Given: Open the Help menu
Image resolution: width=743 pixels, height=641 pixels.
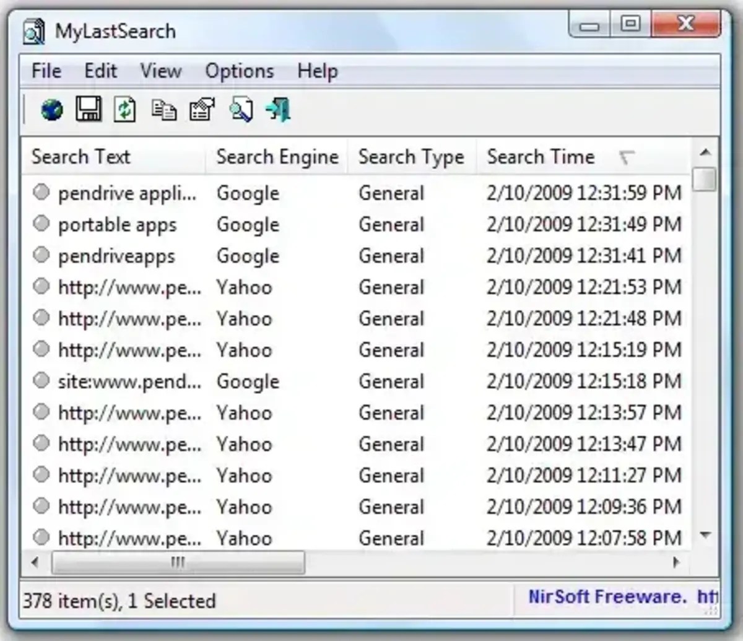Looking at the screenshot, I should [x=318, y=71].
